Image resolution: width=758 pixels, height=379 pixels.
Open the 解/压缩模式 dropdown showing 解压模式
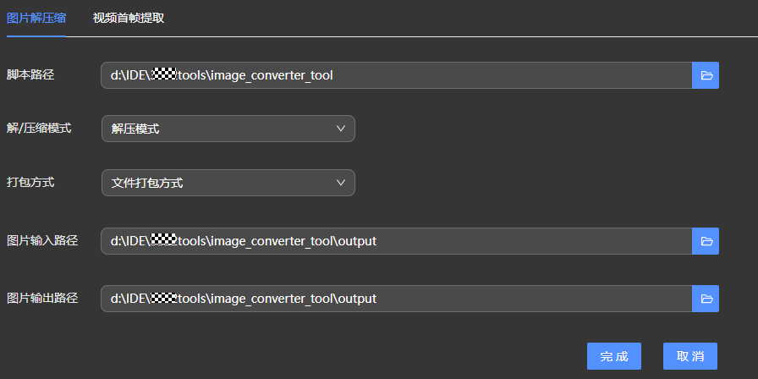click(x=228, y=129)
